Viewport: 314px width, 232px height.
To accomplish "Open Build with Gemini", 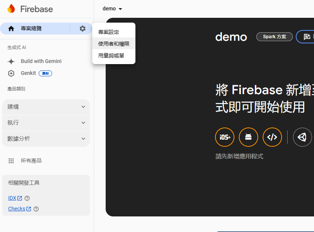I will [41, 61].
